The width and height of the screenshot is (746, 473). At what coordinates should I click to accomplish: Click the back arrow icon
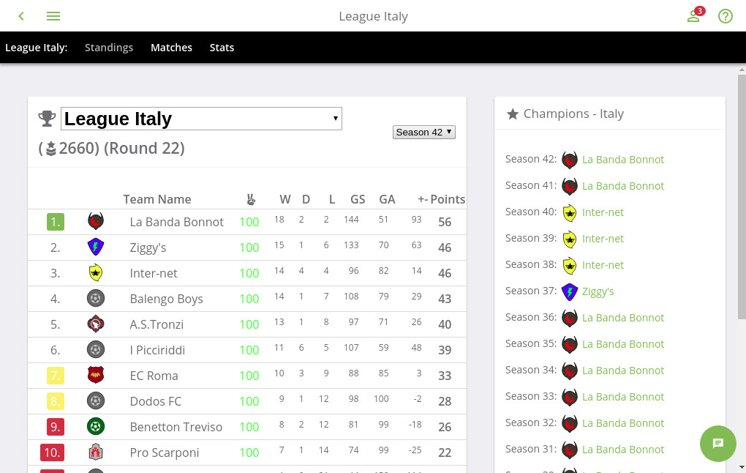21,16
